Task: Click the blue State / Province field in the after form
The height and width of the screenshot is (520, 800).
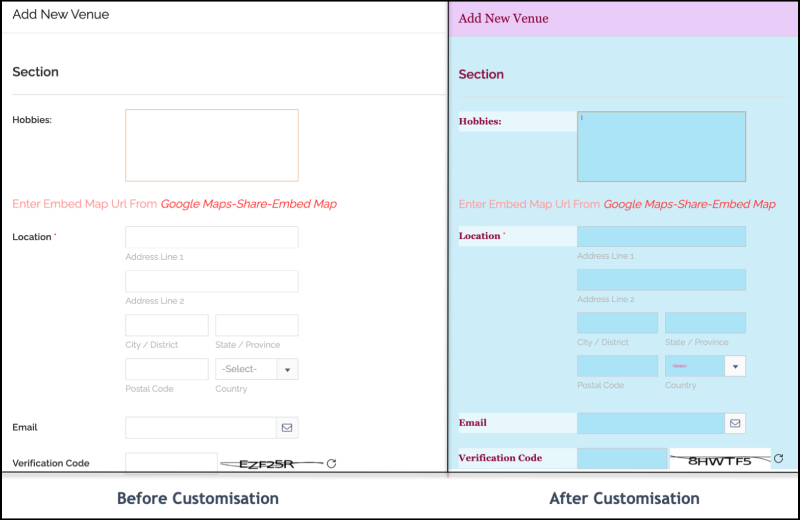Action: click(x=705, y=323)
